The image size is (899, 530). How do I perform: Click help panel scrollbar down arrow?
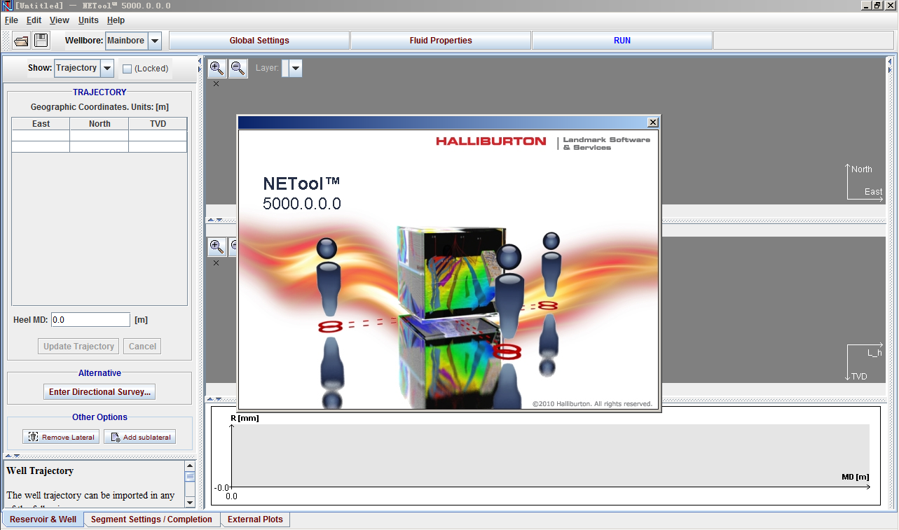point(190,502)
